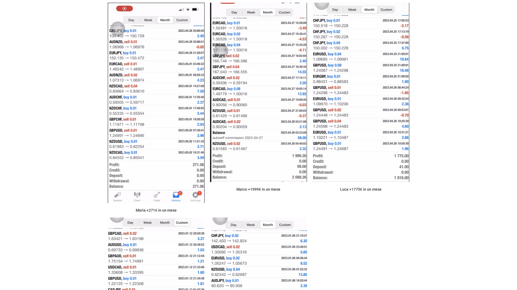Select Custom tab above the GBPCAD sell 0.02 trade
517x290 pixels.
coord(182,223)
